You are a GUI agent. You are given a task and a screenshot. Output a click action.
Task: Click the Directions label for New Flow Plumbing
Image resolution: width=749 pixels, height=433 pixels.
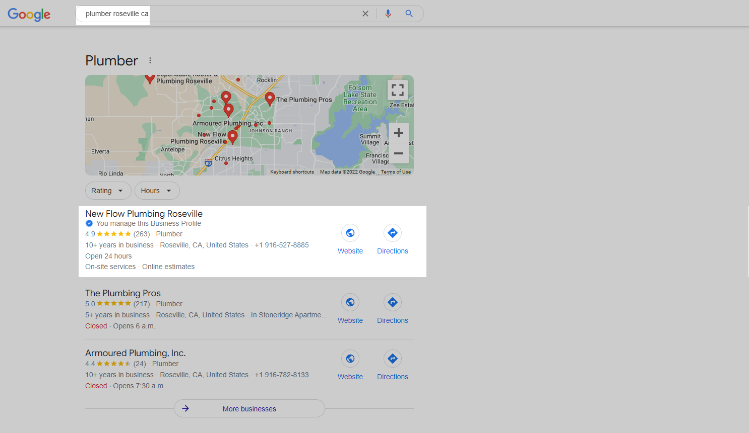click(x=393, y=251)
